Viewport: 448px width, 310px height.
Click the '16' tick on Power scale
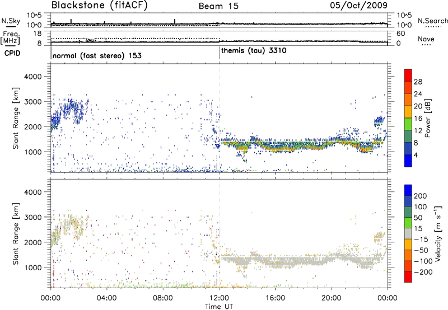click(418, 119)
